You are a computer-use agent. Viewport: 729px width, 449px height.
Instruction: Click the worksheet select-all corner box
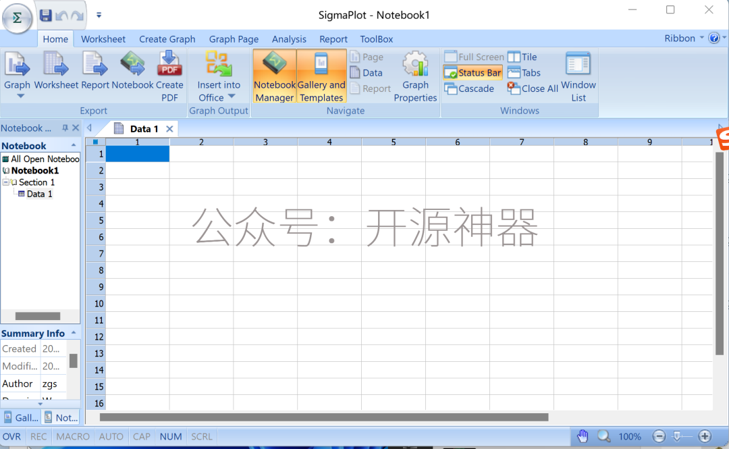coord(95,142)
